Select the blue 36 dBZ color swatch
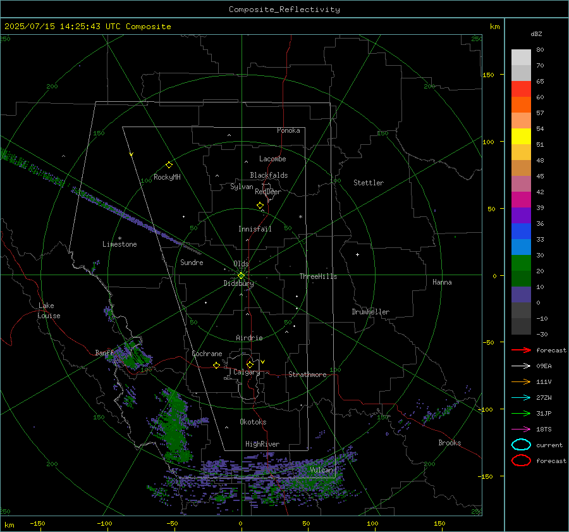Image resolution: width=569 pixels, height=532 pixels. [x=521, y=232]
